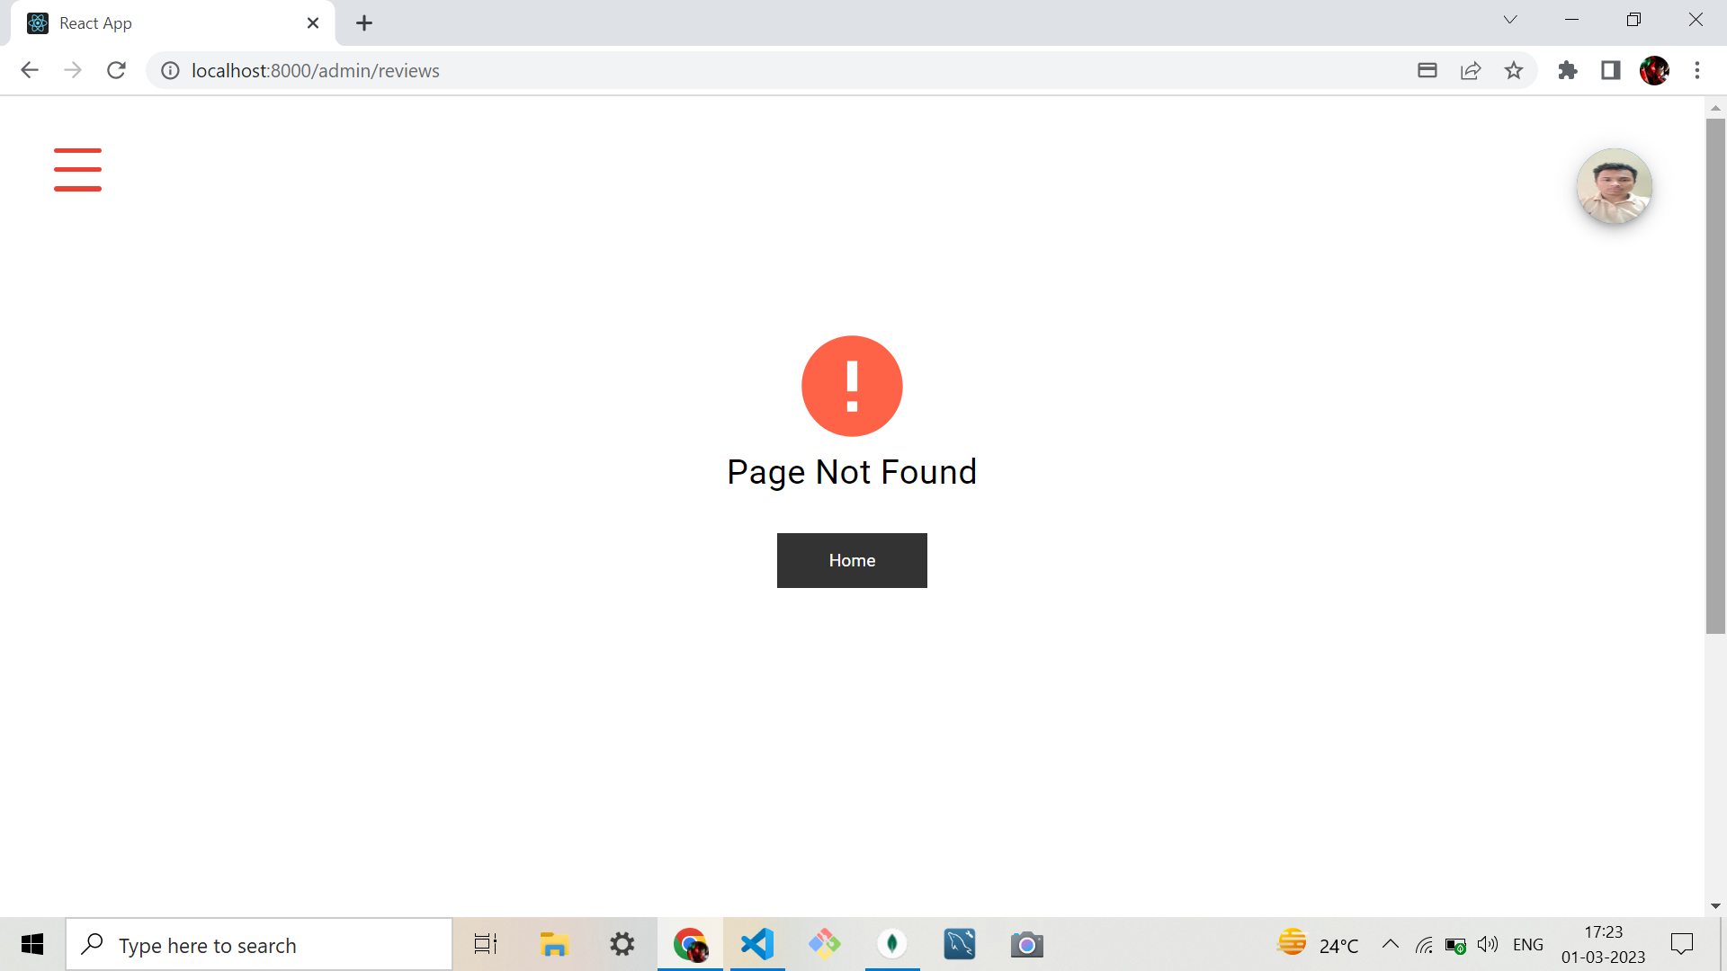Click the user profile avatar photo

tap(1614, 186)
